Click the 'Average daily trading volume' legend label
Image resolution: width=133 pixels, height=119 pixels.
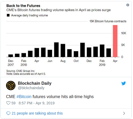(30, 15)
